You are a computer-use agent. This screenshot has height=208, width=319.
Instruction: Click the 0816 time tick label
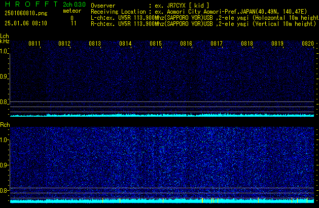pyautogui.click(x=186, y=44)
